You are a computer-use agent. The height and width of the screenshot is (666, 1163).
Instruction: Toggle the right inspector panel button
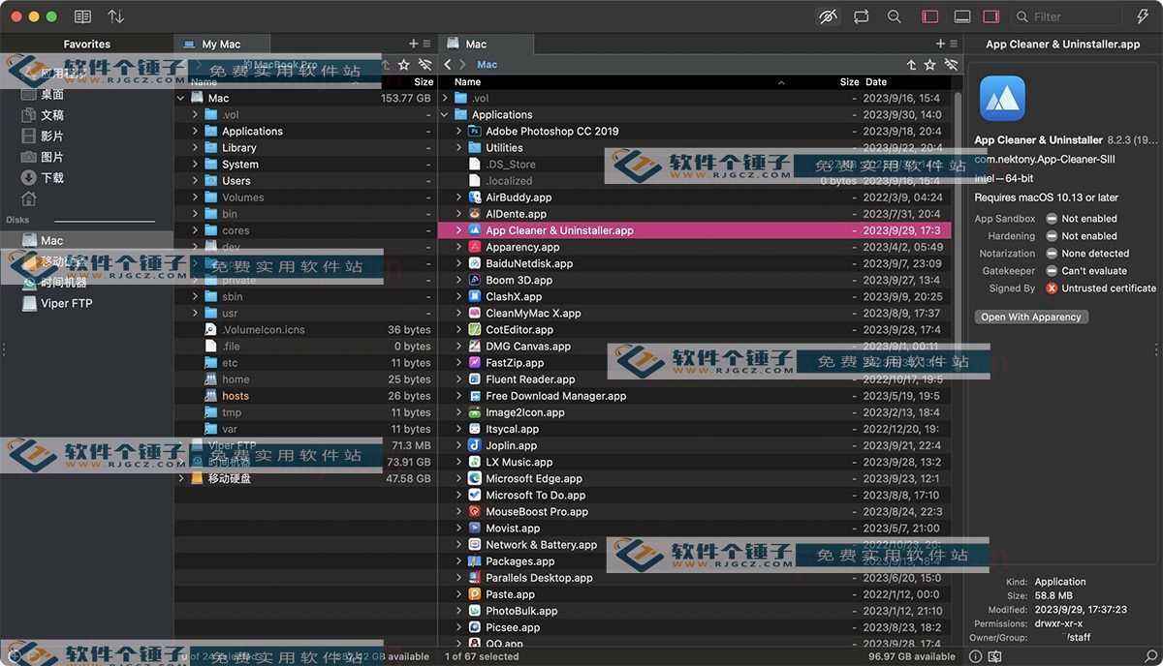pyautogui.click(x=991, y=16)
